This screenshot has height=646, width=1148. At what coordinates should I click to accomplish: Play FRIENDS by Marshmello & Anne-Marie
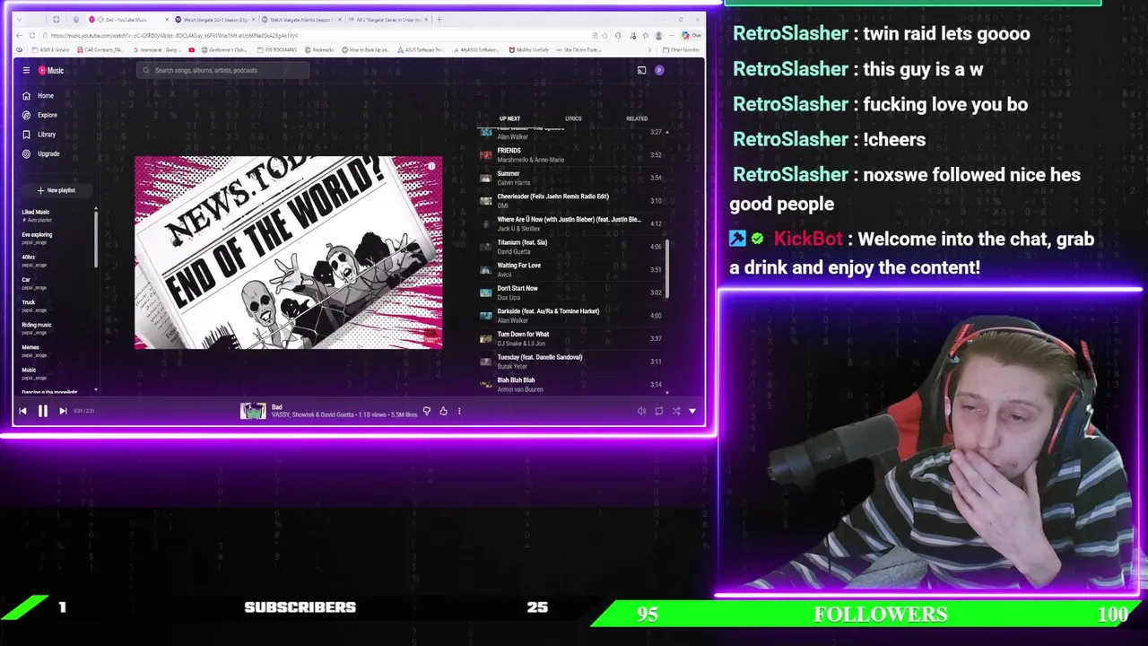pos(570,155)
